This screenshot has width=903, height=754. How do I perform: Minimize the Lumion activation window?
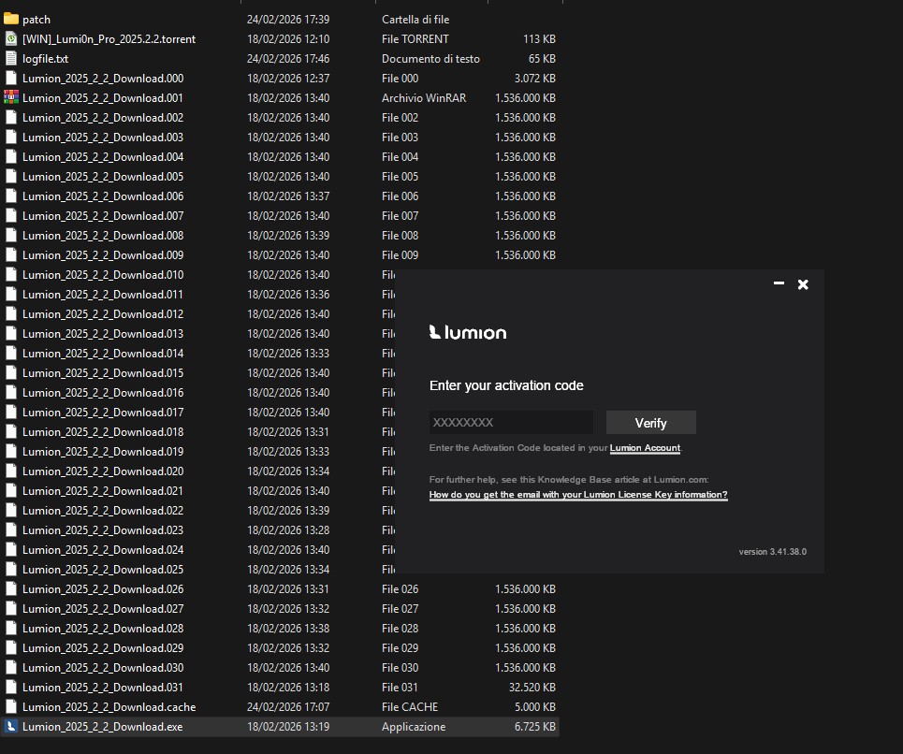pyautogui.click(x=779, y=283)
